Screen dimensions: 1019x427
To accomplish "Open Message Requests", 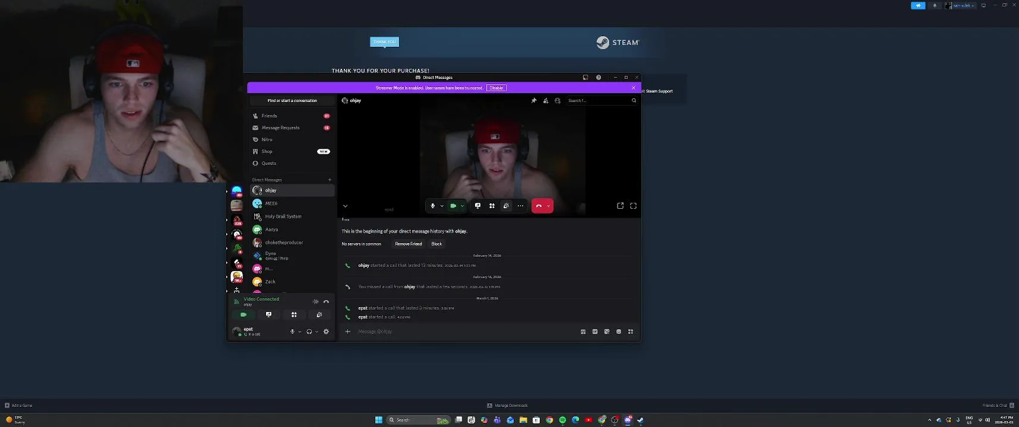I will [x=291, y=128].
